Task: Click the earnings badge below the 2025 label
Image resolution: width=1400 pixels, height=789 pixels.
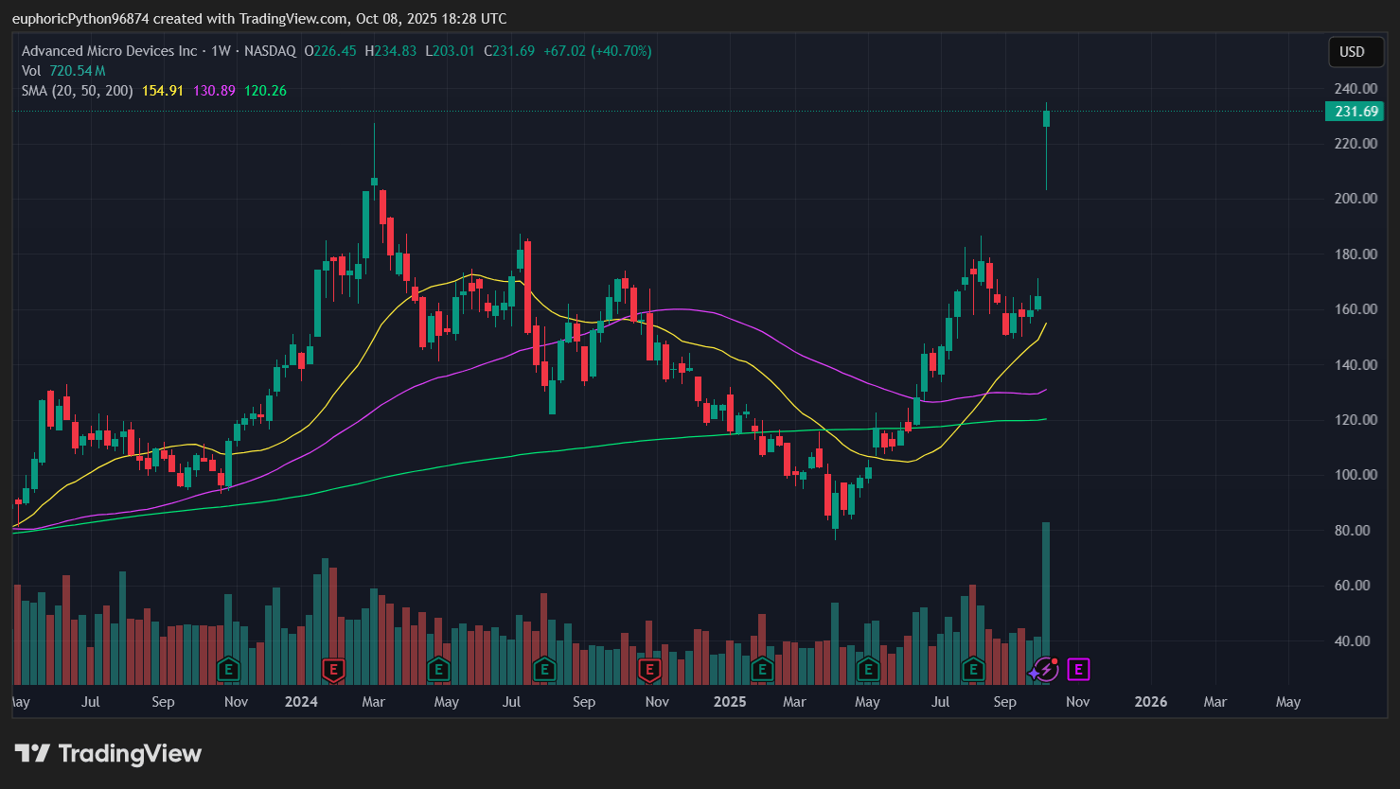Action: tap(761, 670)
